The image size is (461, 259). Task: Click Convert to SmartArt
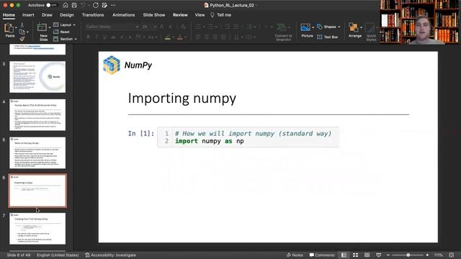[283, 32]
